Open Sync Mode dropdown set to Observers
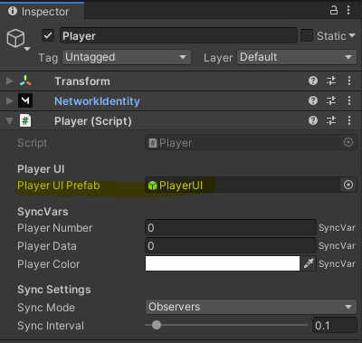Screen dimensions: 362x343 (251, 307)
